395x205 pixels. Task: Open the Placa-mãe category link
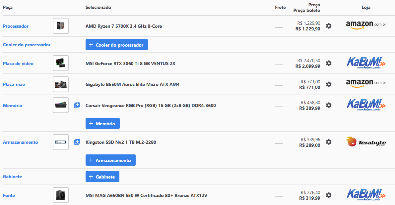click(x=14, y=84)
